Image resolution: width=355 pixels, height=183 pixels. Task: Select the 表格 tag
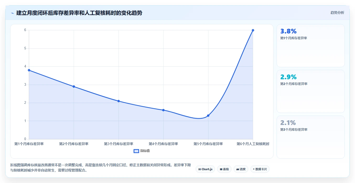[224, 169]
